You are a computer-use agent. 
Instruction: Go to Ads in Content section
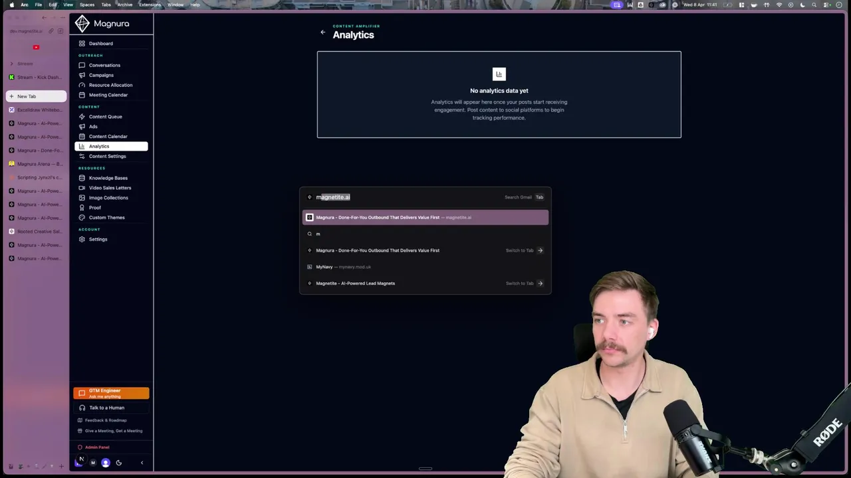[x=111, y=126]
